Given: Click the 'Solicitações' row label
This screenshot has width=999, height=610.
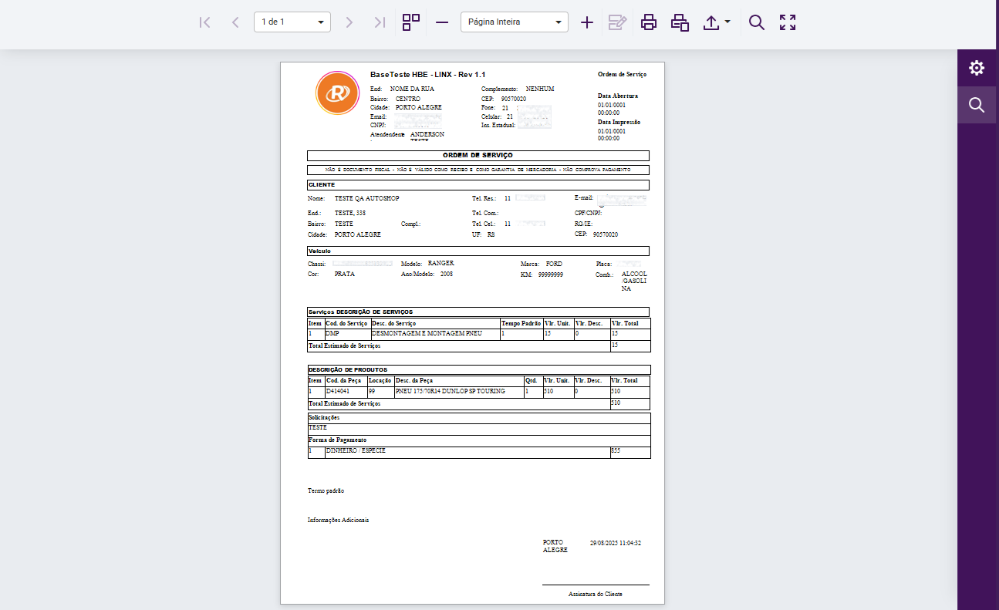Looking at the screenshot, I should (323, 417).
